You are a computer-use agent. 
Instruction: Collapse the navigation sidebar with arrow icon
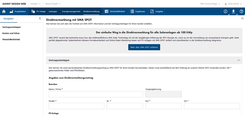(x=40, y=18)
